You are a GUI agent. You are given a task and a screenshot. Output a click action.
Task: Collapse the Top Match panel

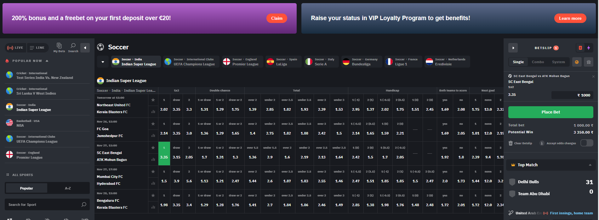tap(590, 165)
